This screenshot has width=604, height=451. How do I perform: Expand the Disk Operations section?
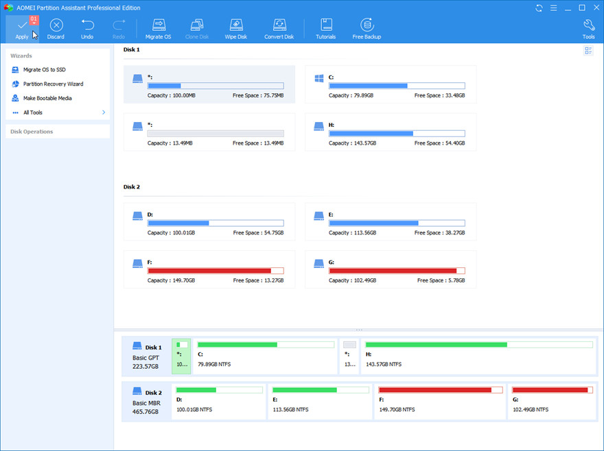(58, 132)
